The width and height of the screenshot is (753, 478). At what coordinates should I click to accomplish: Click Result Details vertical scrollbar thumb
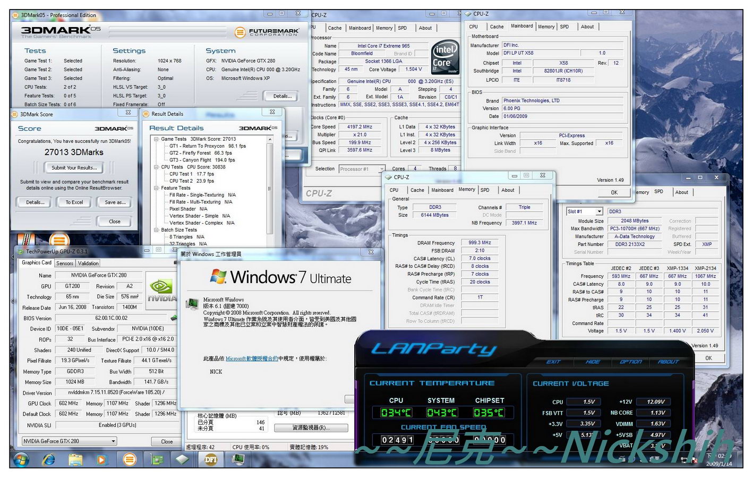click(270, 189)
